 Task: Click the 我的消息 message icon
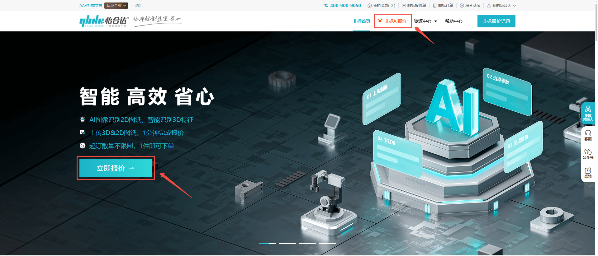(x=369, y=6)
